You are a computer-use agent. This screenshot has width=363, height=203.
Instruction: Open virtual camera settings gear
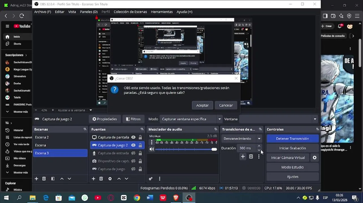[315, 158]
